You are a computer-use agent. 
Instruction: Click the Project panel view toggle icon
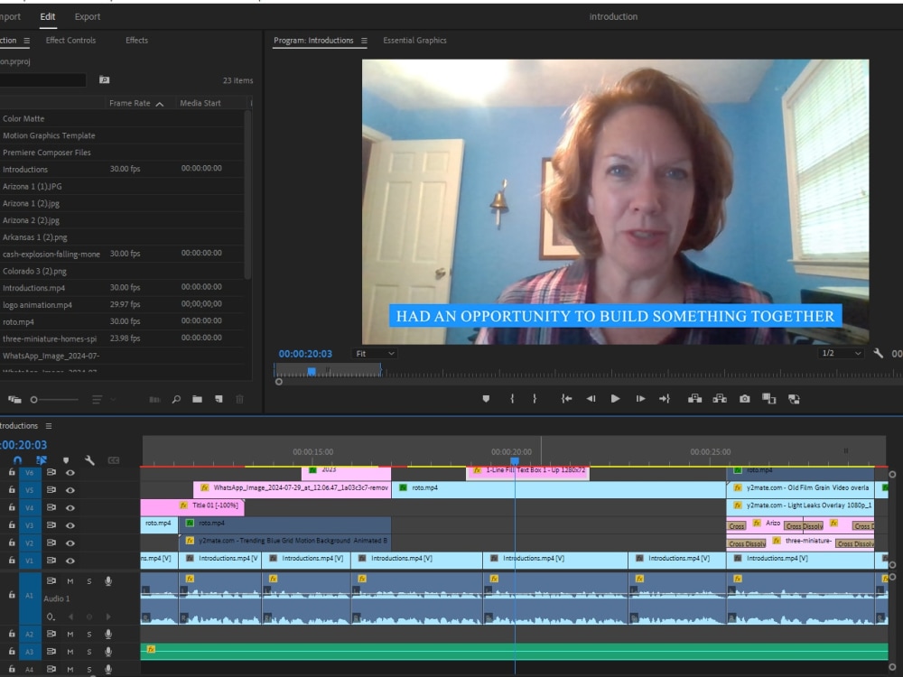point(14,399)
